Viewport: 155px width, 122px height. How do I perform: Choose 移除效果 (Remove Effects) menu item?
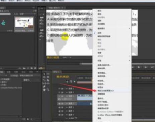102,68
